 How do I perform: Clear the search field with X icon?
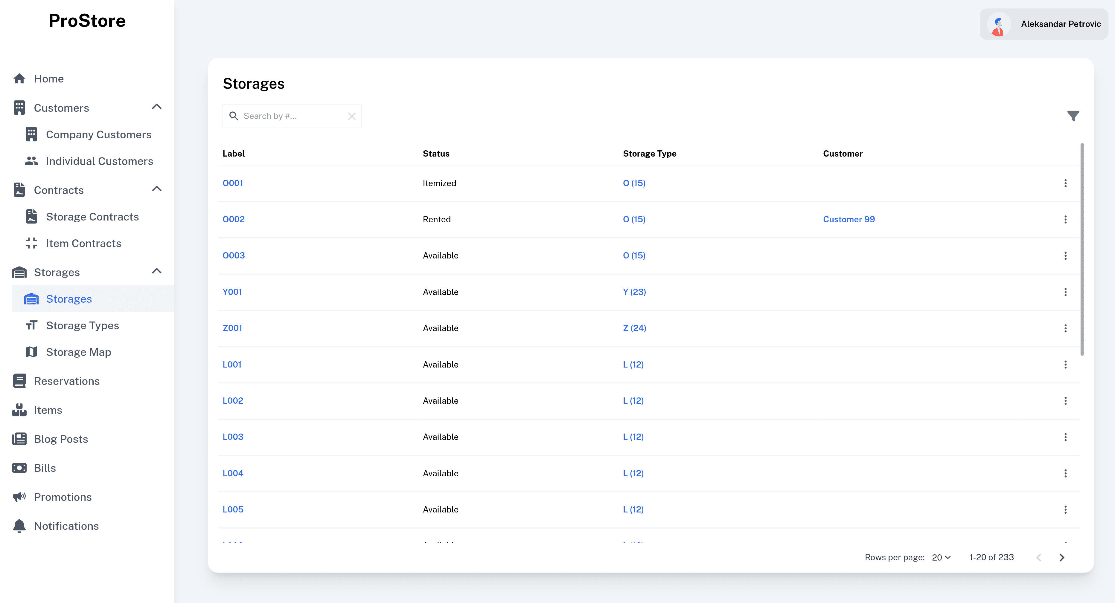click(351, 116)
